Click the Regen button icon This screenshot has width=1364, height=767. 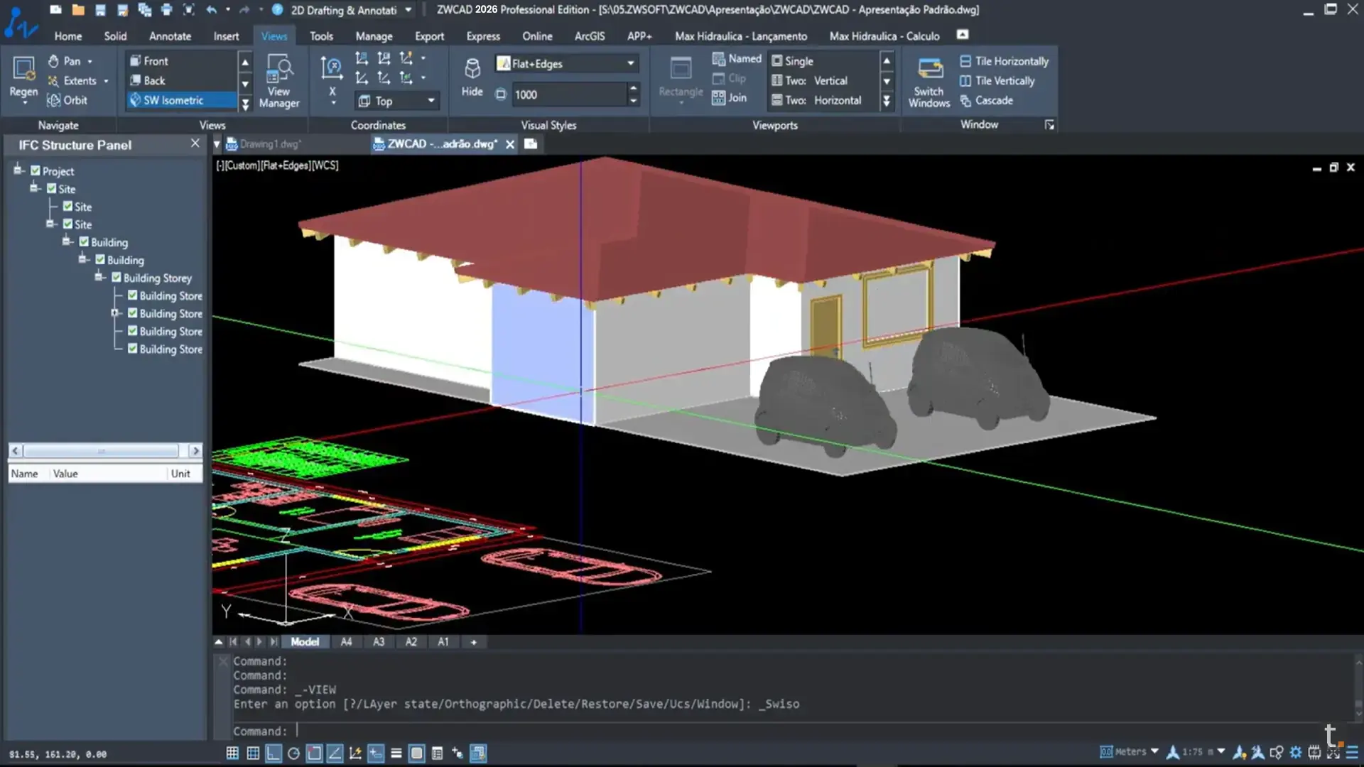point(23,69)
